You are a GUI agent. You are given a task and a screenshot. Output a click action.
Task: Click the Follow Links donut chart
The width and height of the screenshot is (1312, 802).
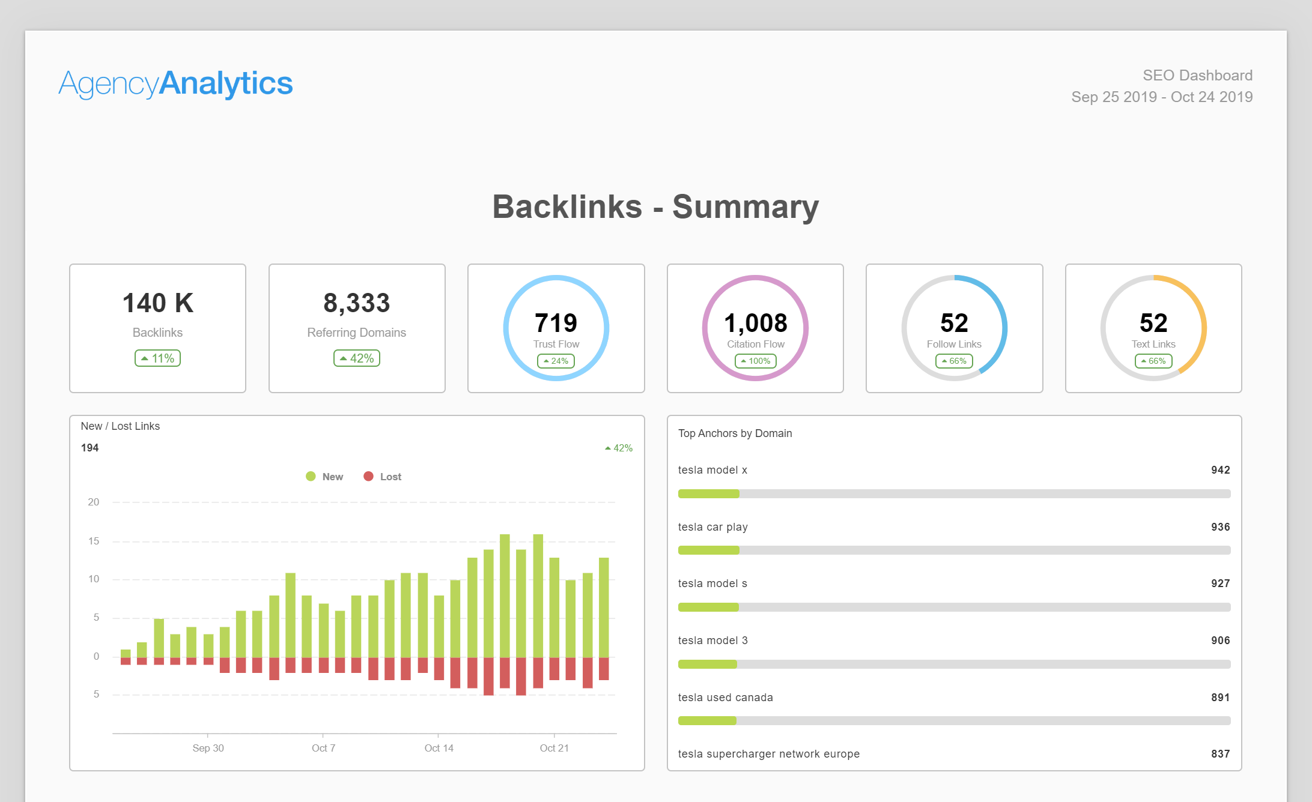click(954, 328)
